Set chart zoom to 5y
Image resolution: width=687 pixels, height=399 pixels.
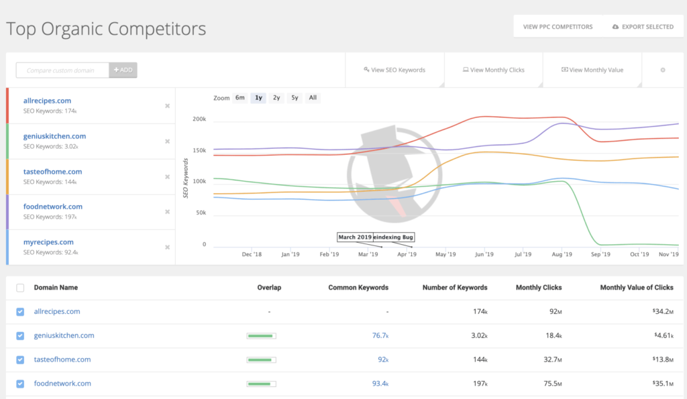tap(295, 98)
